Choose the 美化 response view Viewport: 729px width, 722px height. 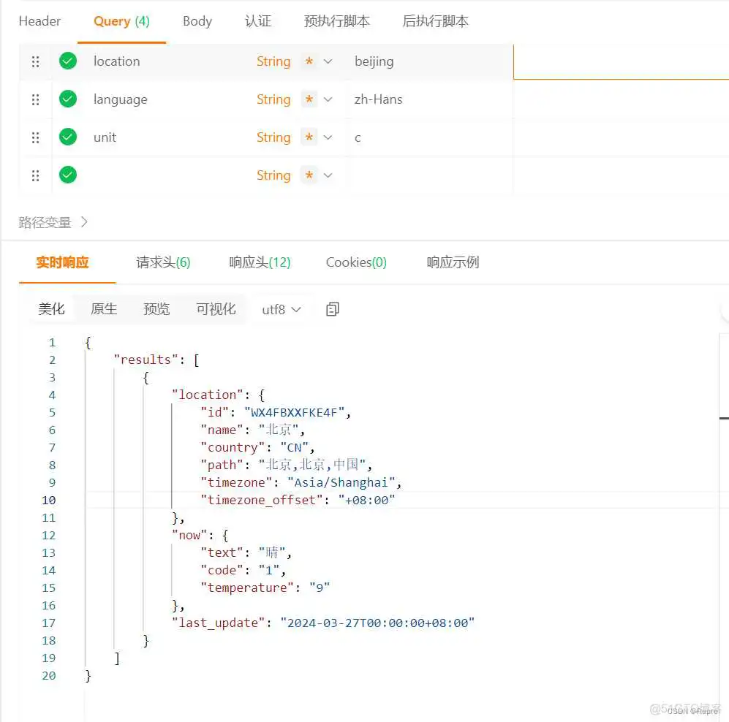click(52, 309)
